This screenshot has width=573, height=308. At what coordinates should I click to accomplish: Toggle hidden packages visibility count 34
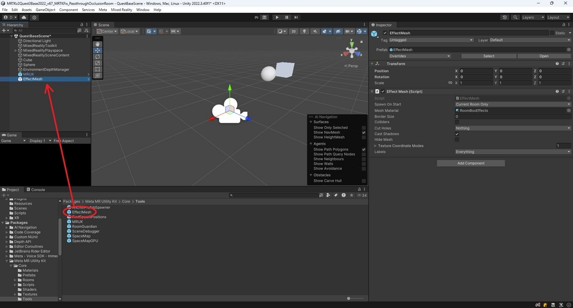pos(362,195)
